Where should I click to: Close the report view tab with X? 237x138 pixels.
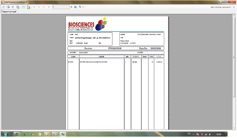click(x=234, y=7)
